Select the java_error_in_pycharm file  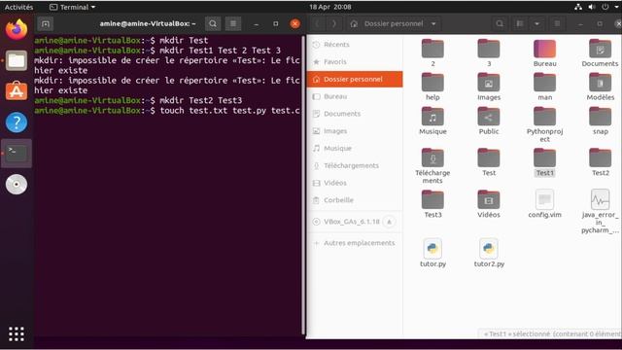click(x=601, y=212)
